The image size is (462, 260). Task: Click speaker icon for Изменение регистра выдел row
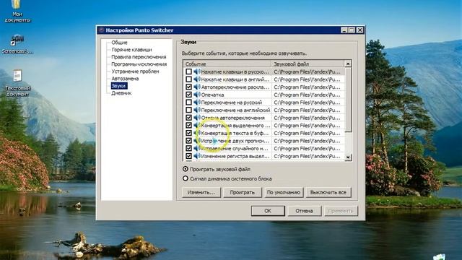point(197,156)
